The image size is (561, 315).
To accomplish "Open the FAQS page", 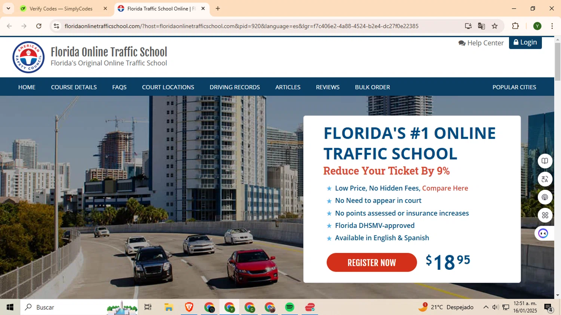I will tap(119, 87).
